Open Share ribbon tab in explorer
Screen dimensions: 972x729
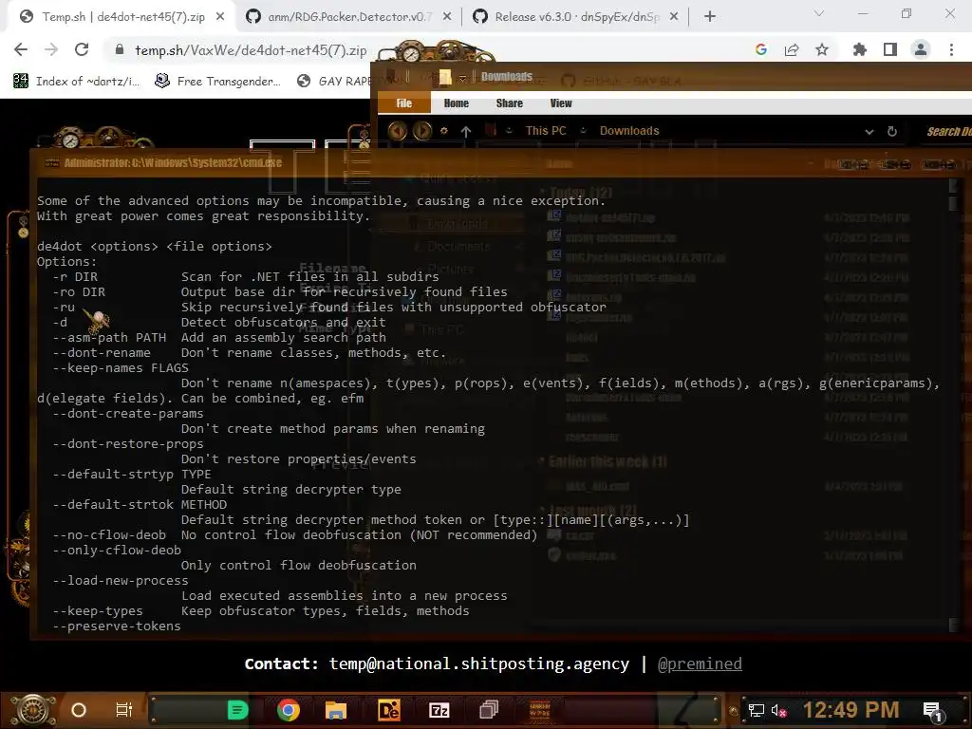tap(510, 103)
